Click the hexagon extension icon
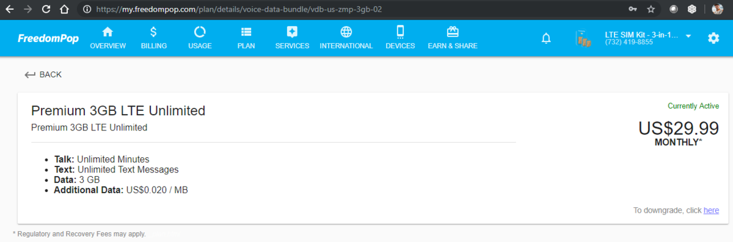 (692, 10)
